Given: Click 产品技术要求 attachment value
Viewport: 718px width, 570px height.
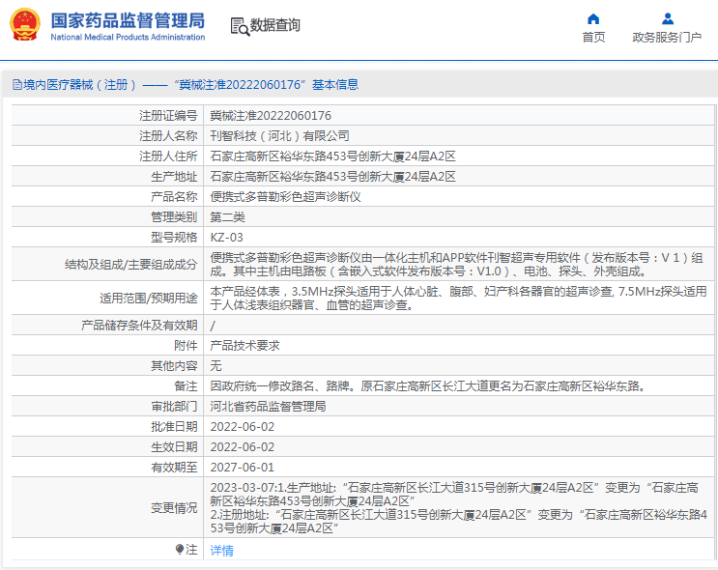Looking at the screenshot, I should pyautogui.click(x=245, y=346).
